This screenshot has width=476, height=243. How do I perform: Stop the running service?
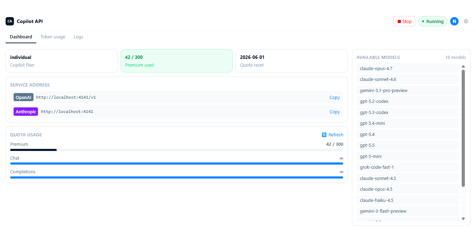(x=404, y=21)
